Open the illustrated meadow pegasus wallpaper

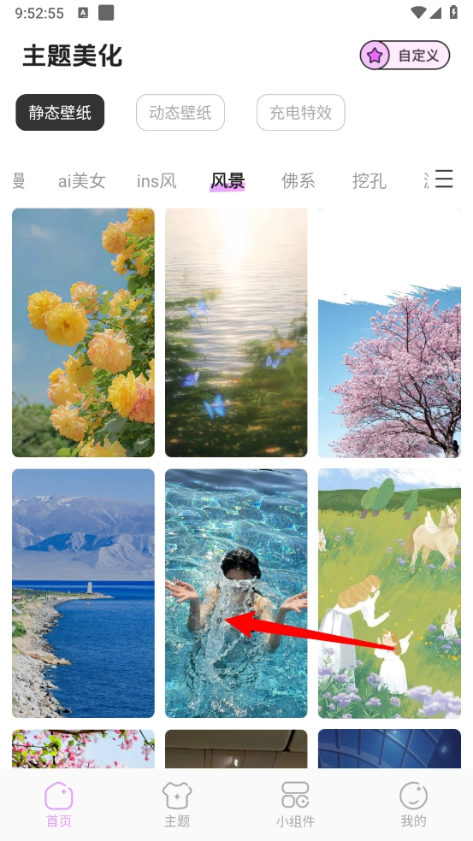[389, 593]
